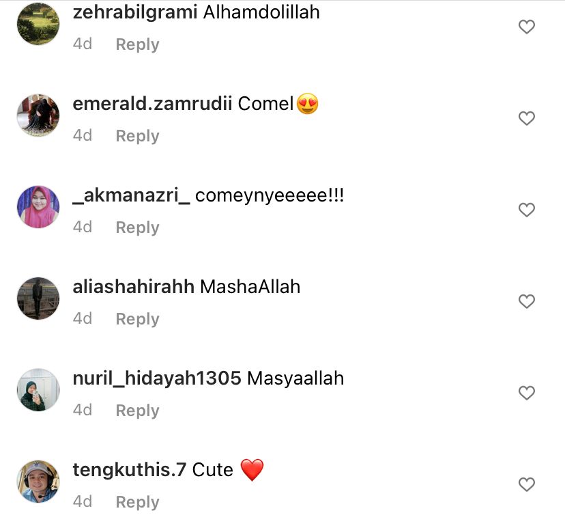View _akmanazri_ avatar with pink hijab
The height and width of the screenshot is (526, 565).
pyautogui.click(x=38, y=207)
